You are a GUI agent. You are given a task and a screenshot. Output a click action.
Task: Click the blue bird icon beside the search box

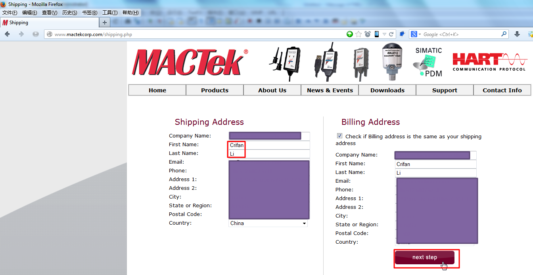[x=402, y=34]
